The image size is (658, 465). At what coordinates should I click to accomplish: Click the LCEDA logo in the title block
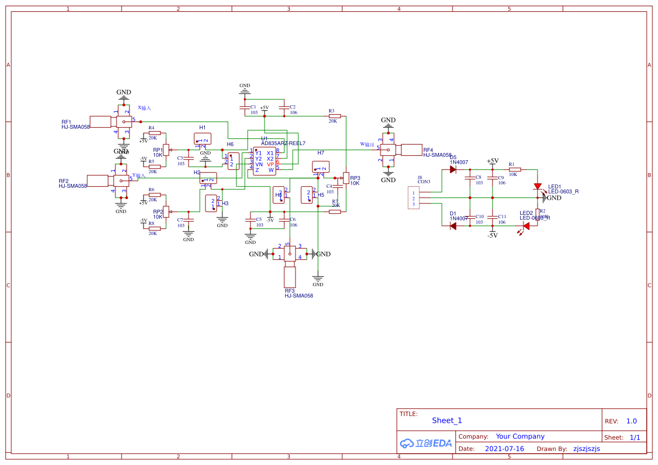pyautogui.click(x=426, y=443)
